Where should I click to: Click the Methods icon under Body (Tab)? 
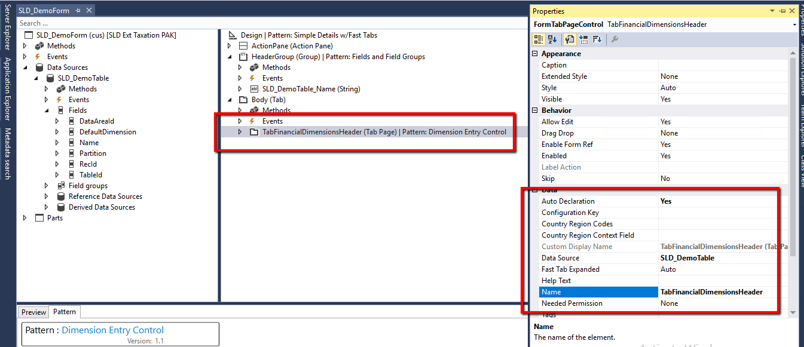[x=253, y=110]
